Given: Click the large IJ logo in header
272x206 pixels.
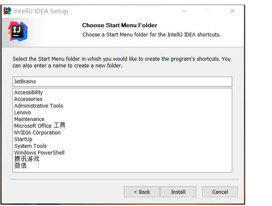Looking at the screenshot, I should point(18,32).
